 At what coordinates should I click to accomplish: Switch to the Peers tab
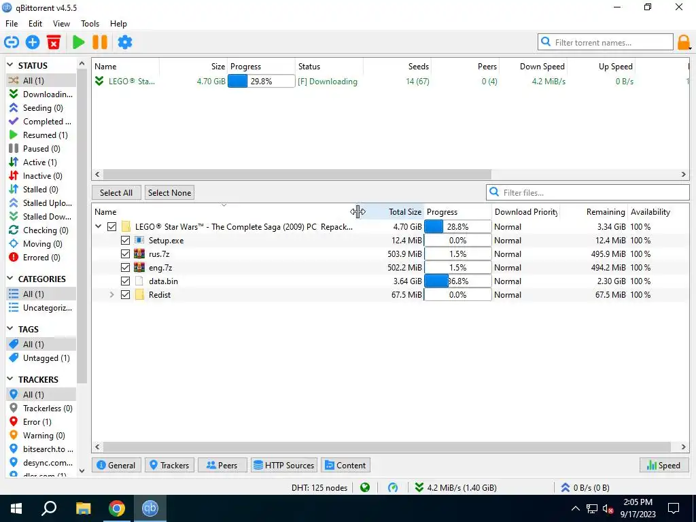(x=222, y=465)
